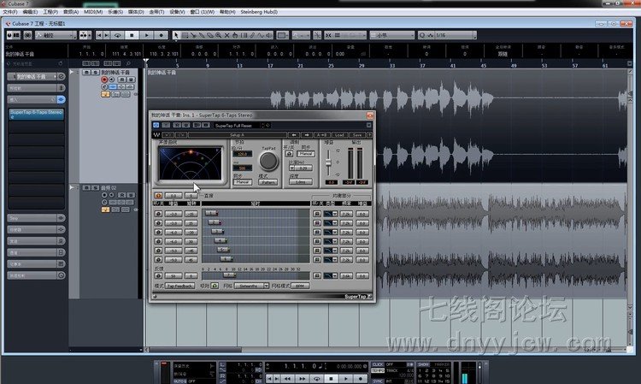Enable record on the first audio track
The height and width of the screenshot is (384, 641).
point(104,80)
